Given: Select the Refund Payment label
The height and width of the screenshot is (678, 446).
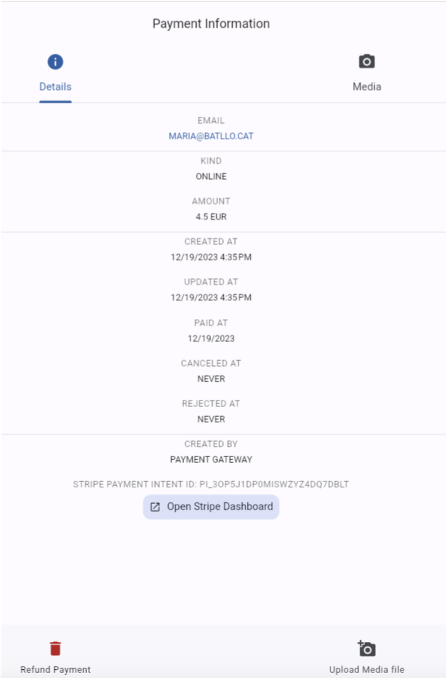Looking at the screenshot, I should [x=55, y=670].
